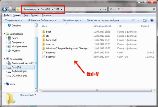Open the Правка menu
This screenshot has width=158, height=107.
16,15
